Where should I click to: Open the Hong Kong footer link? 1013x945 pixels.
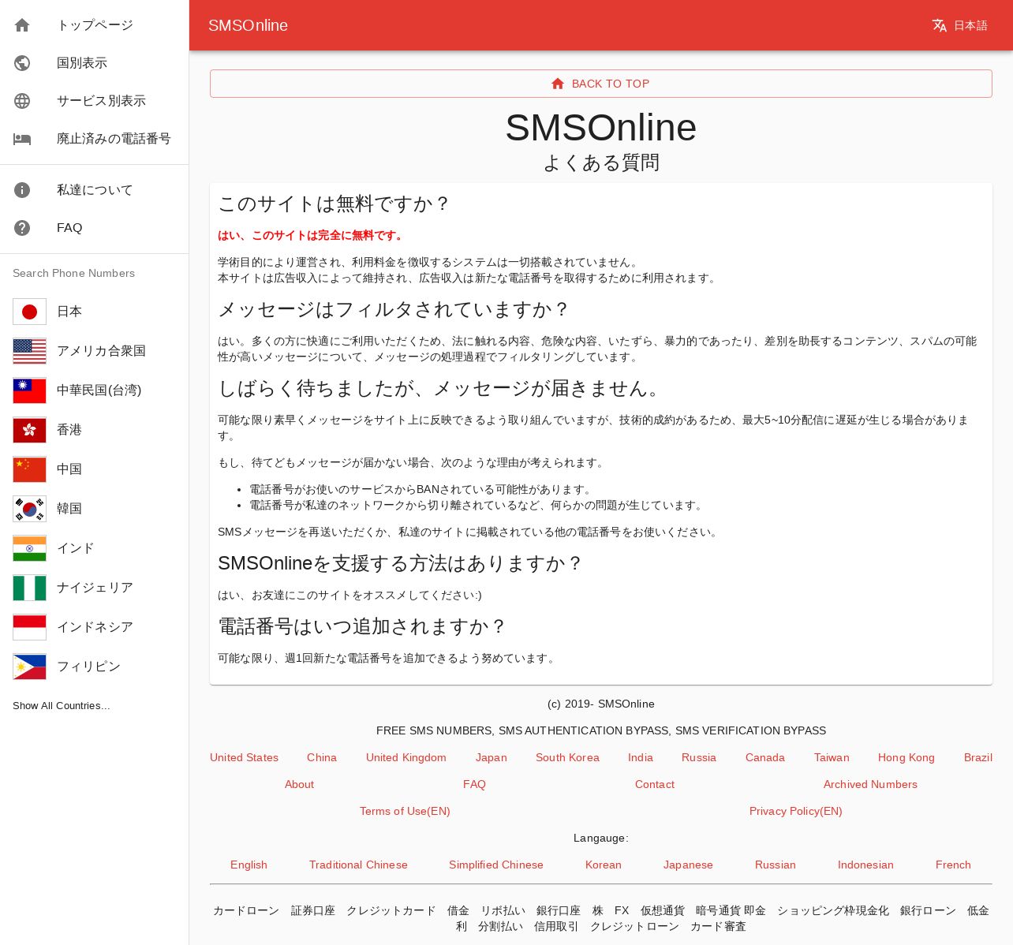coord(906,757)
